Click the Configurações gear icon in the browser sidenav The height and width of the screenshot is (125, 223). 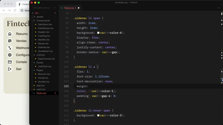click(x=10, y=55)
